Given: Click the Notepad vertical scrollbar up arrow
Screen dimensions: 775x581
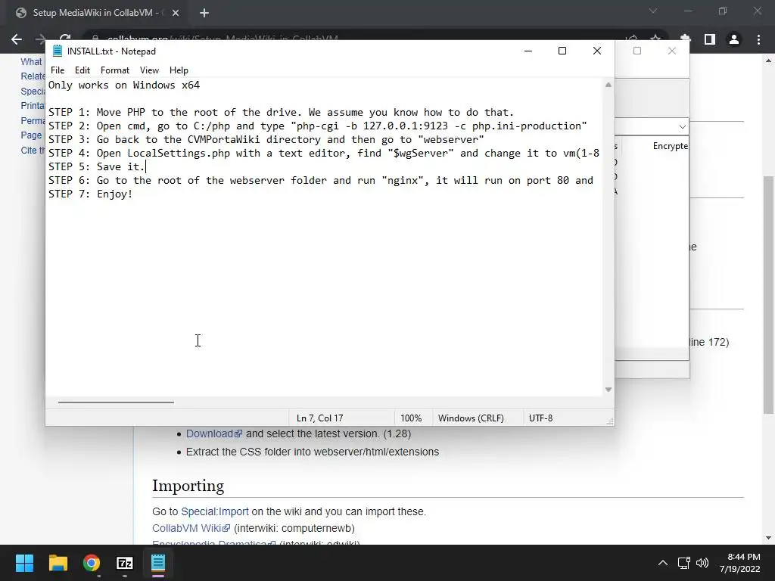Looking at the screenshot, I should [x=608, y=85].
